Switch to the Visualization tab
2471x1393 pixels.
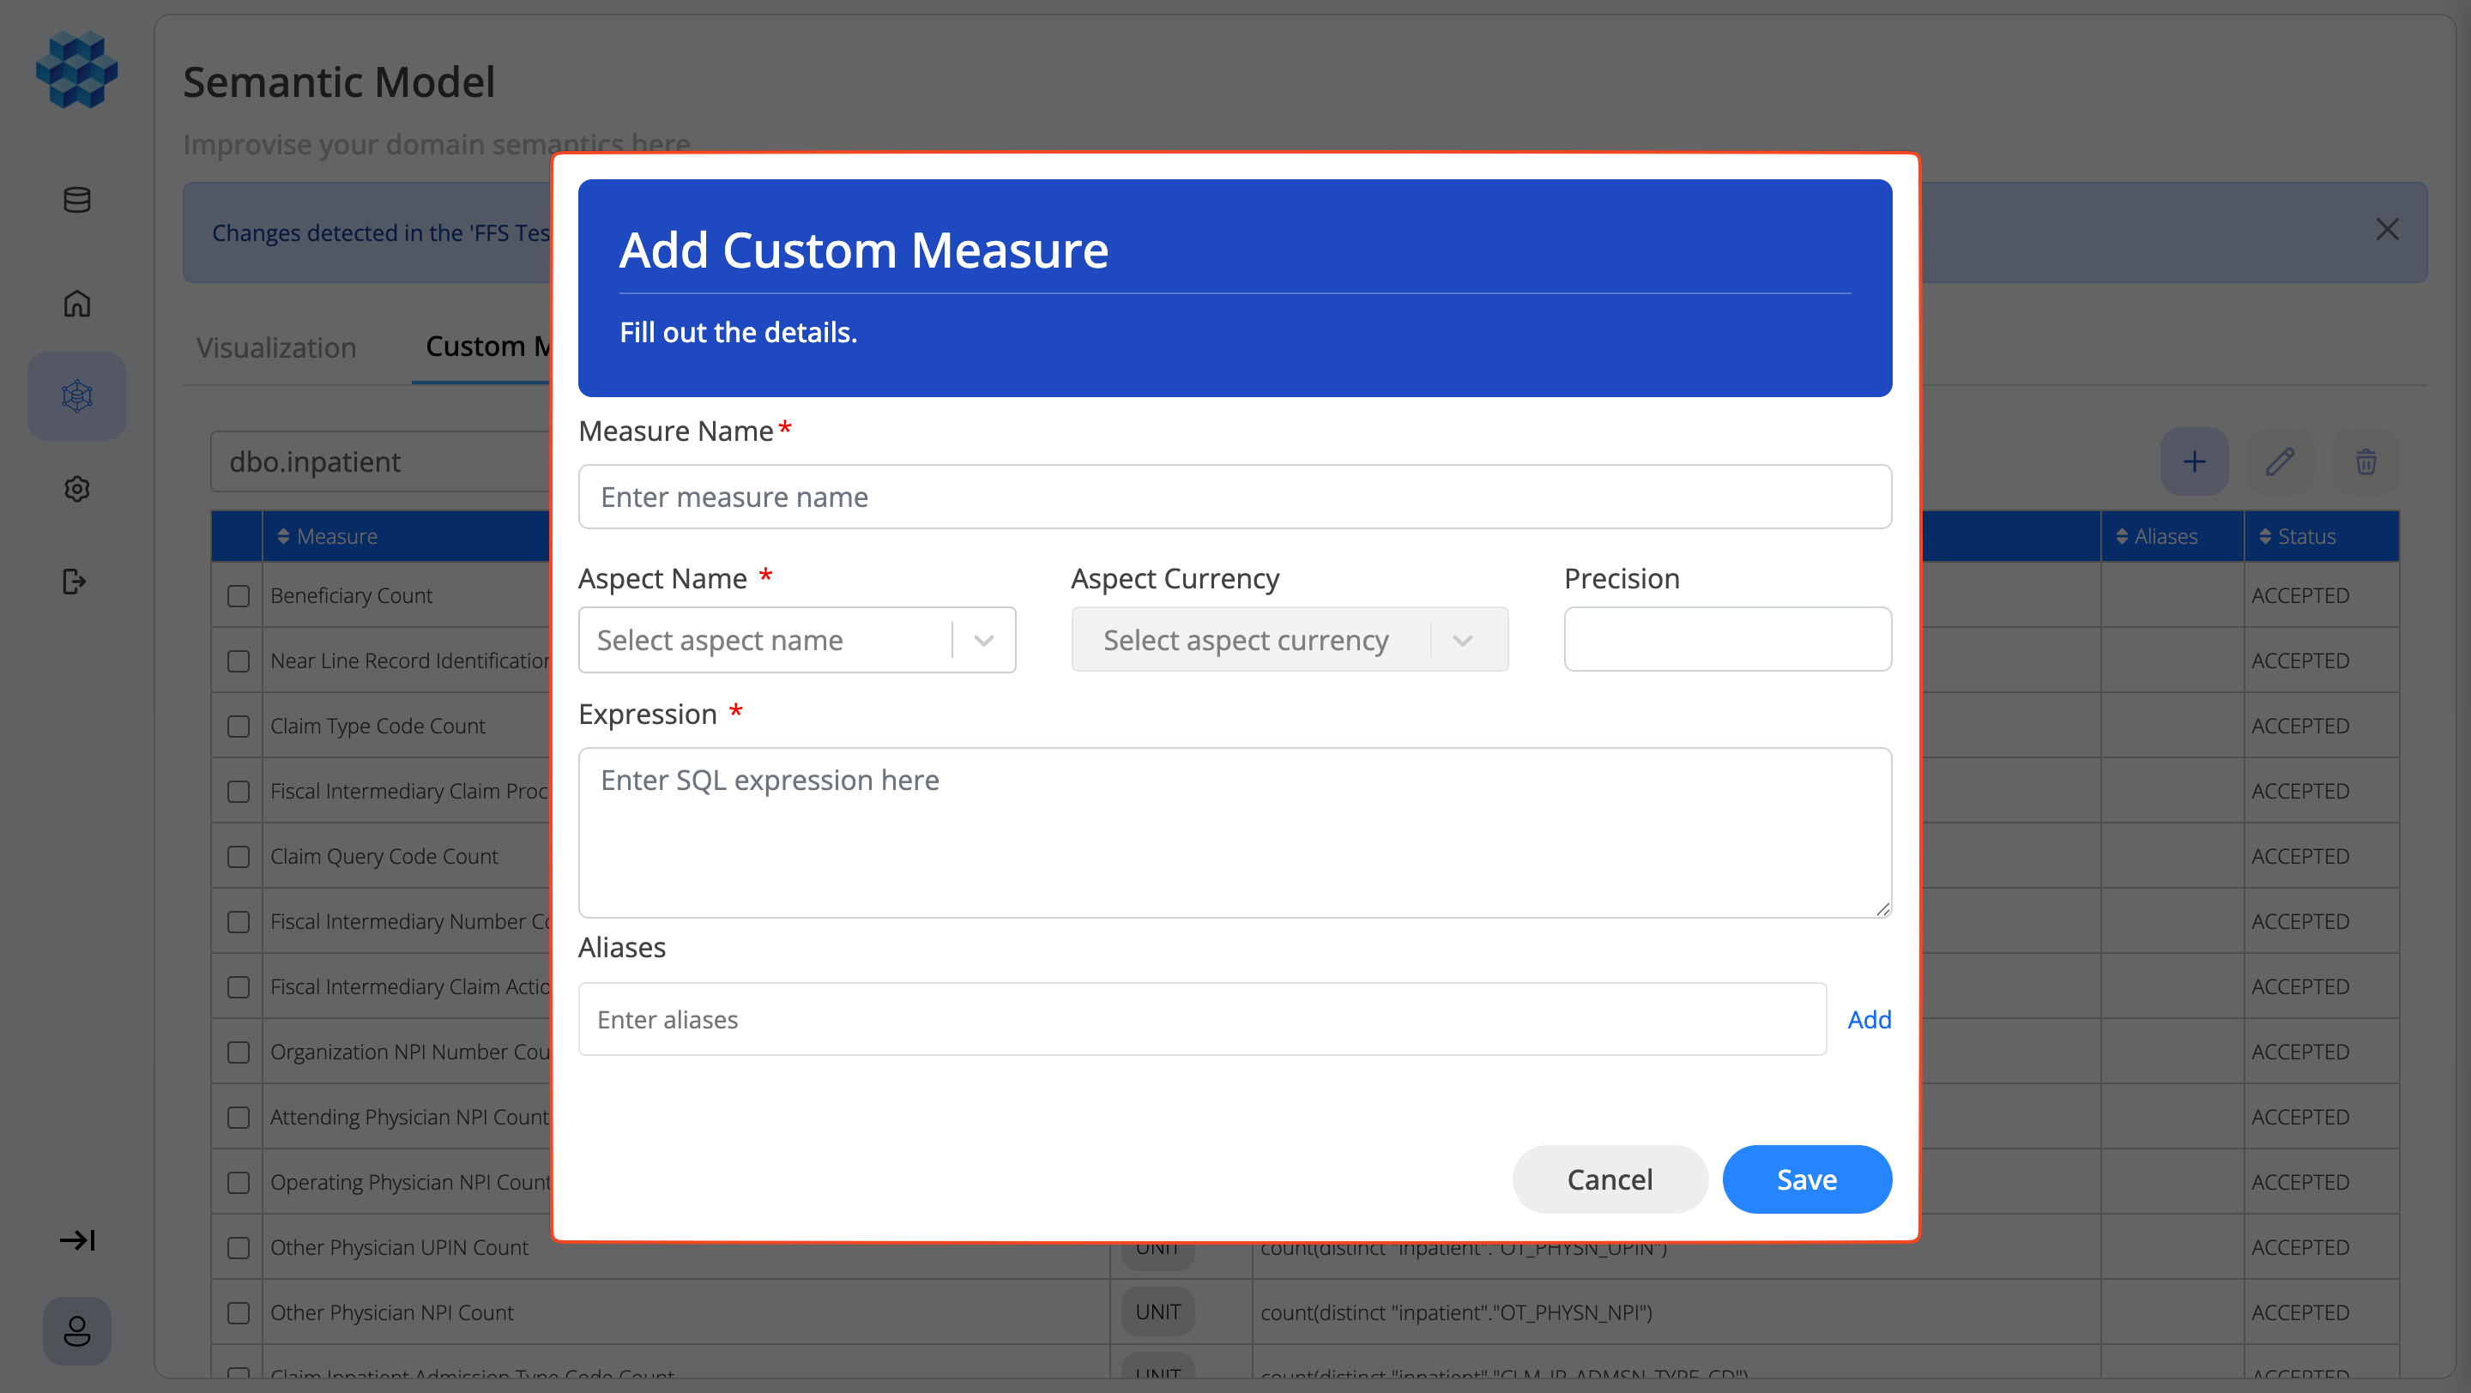276,347
